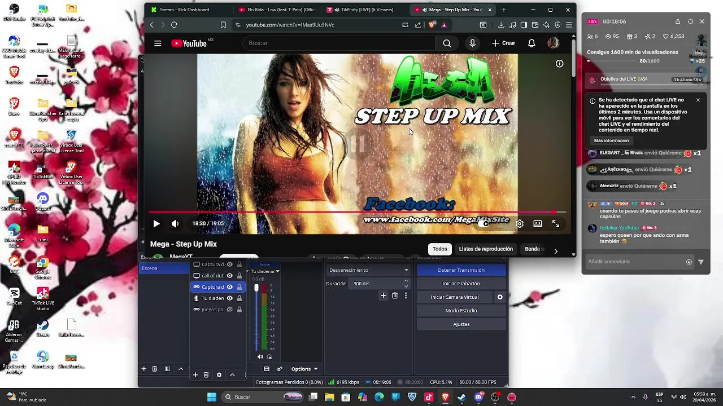
Task: Add an OBS scene transition
Action: tap(383, 295)
